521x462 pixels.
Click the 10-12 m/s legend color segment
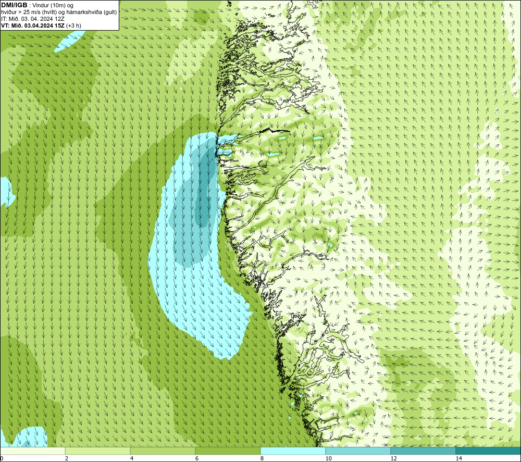[358, 451]
